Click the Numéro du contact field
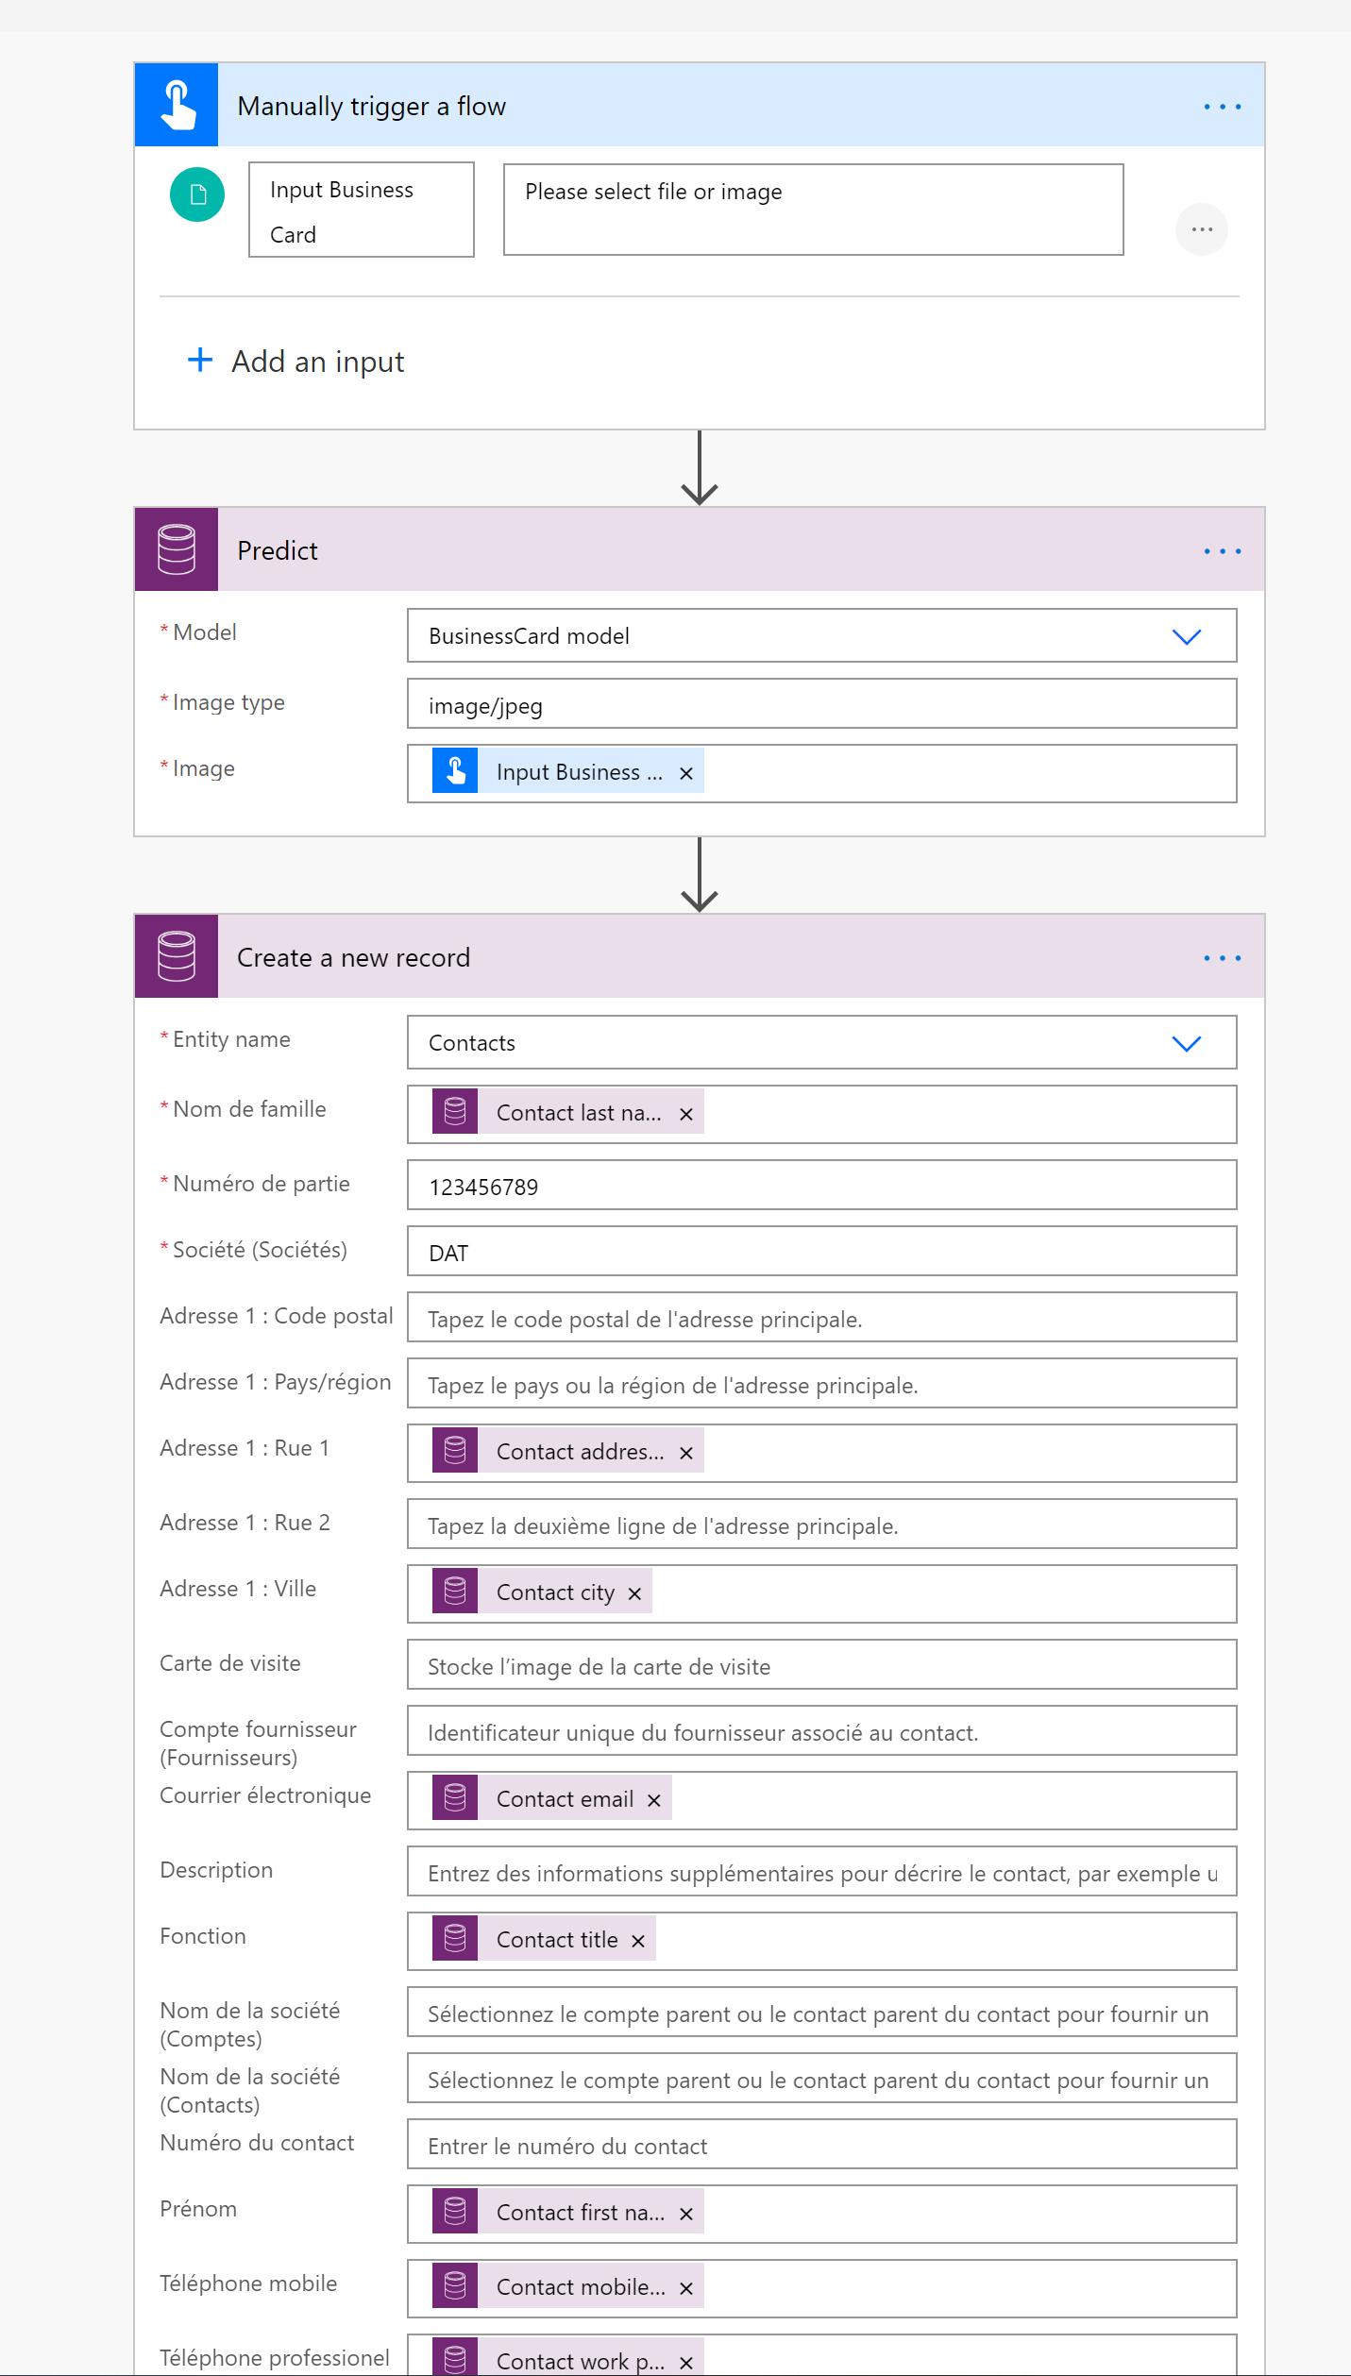Screen dimensions: 1351x2376 pos(822,2144)
